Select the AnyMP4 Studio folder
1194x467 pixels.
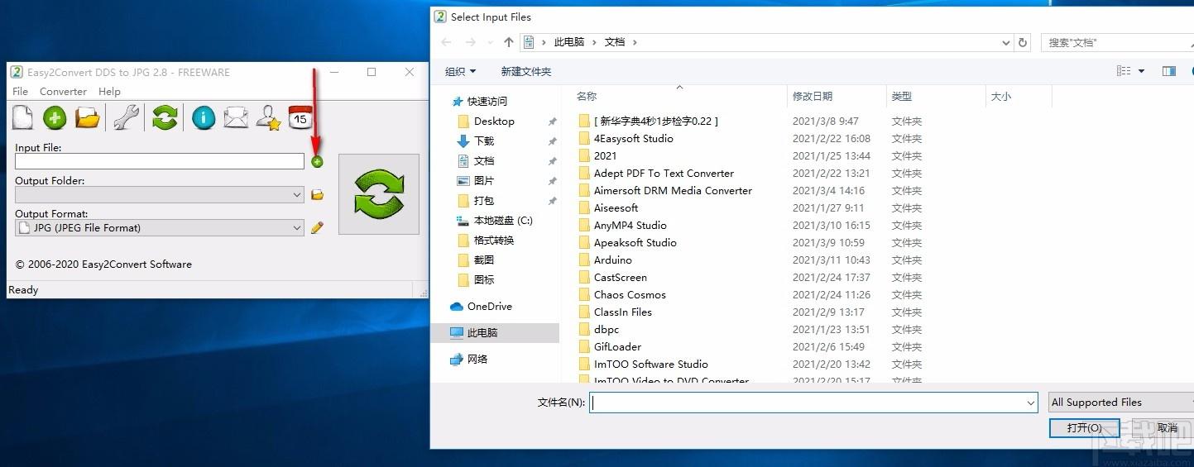(630, 226)
